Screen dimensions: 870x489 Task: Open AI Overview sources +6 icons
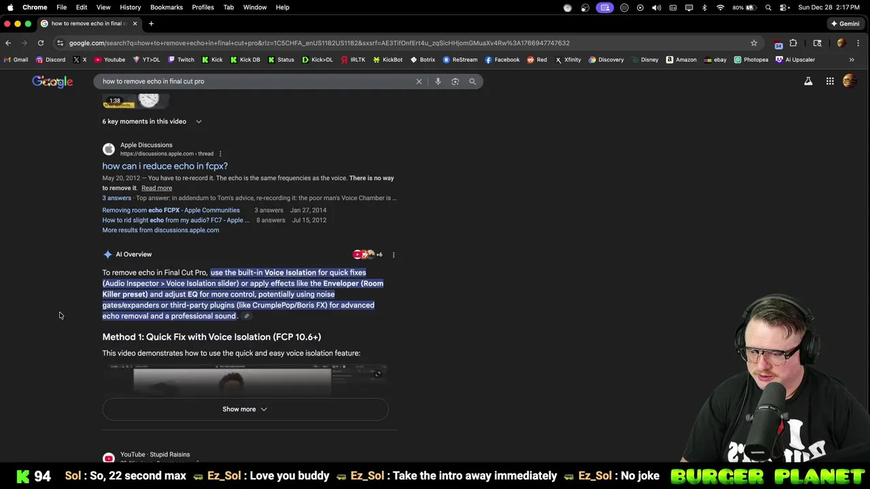[x=368, y=255]
